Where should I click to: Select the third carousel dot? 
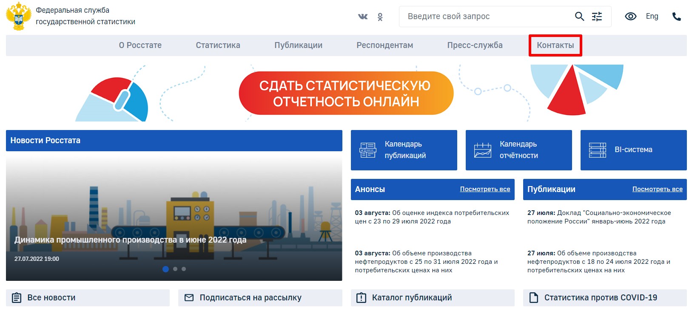(184, 269)
